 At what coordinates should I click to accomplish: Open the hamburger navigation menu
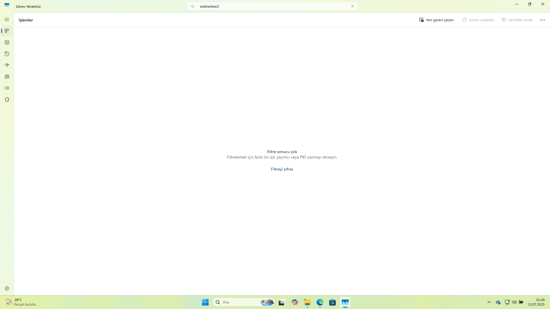[7, 19]
